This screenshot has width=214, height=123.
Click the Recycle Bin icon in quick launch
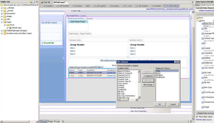[42, 43]
